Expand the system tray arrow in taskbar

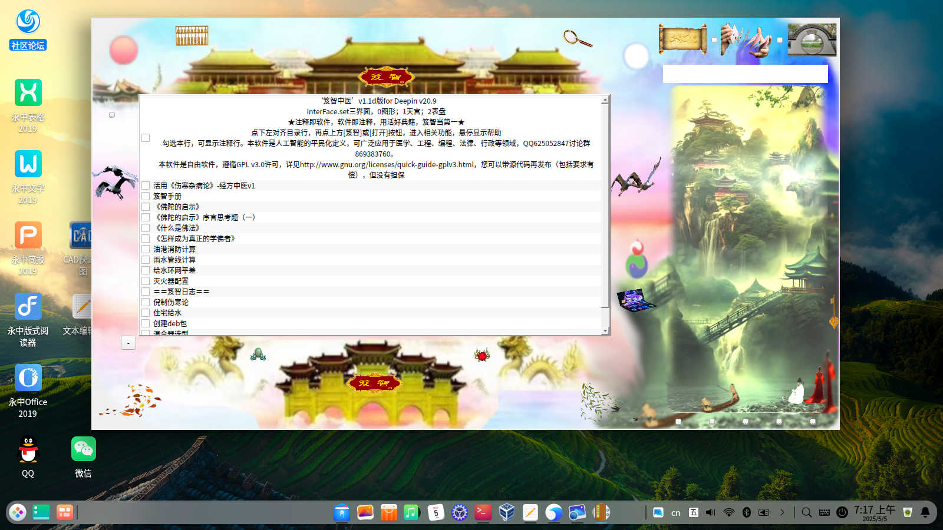pyautogui.click(x=783, y=512)
